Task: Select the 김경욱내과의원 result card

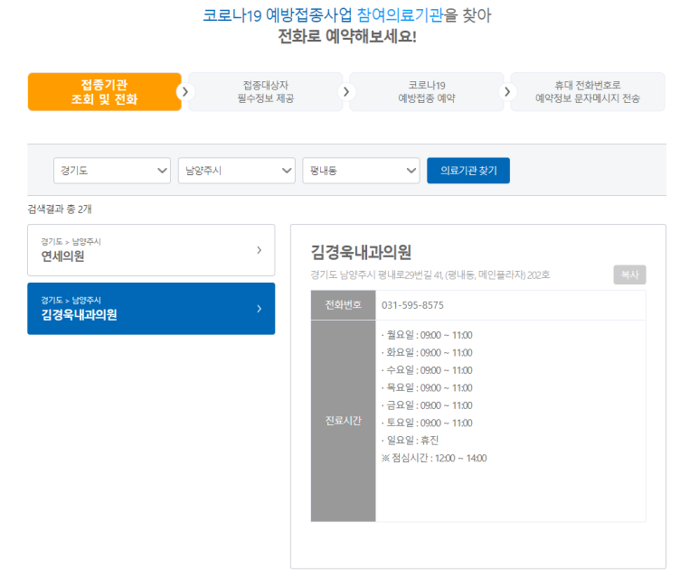Action: pyautogui.click(x=151, y=309)
